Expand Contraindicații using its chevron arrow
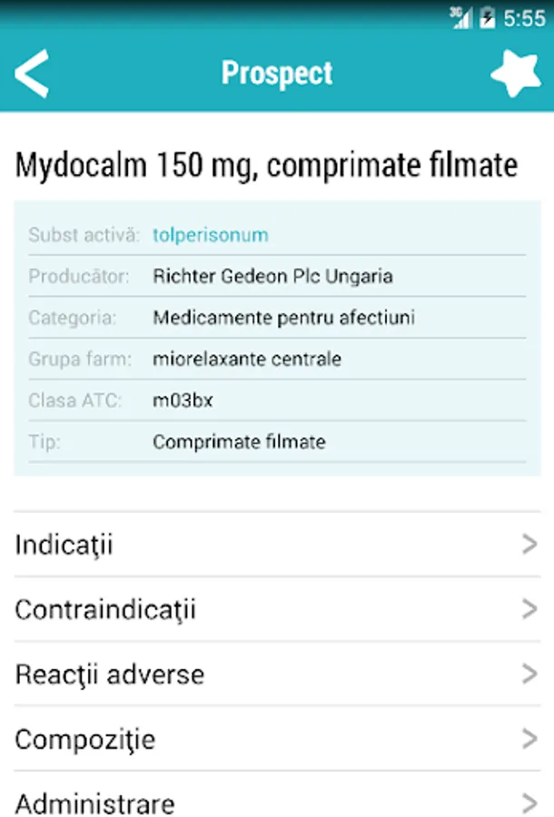Viewport: 554px width, 817px height. (529, 608)
